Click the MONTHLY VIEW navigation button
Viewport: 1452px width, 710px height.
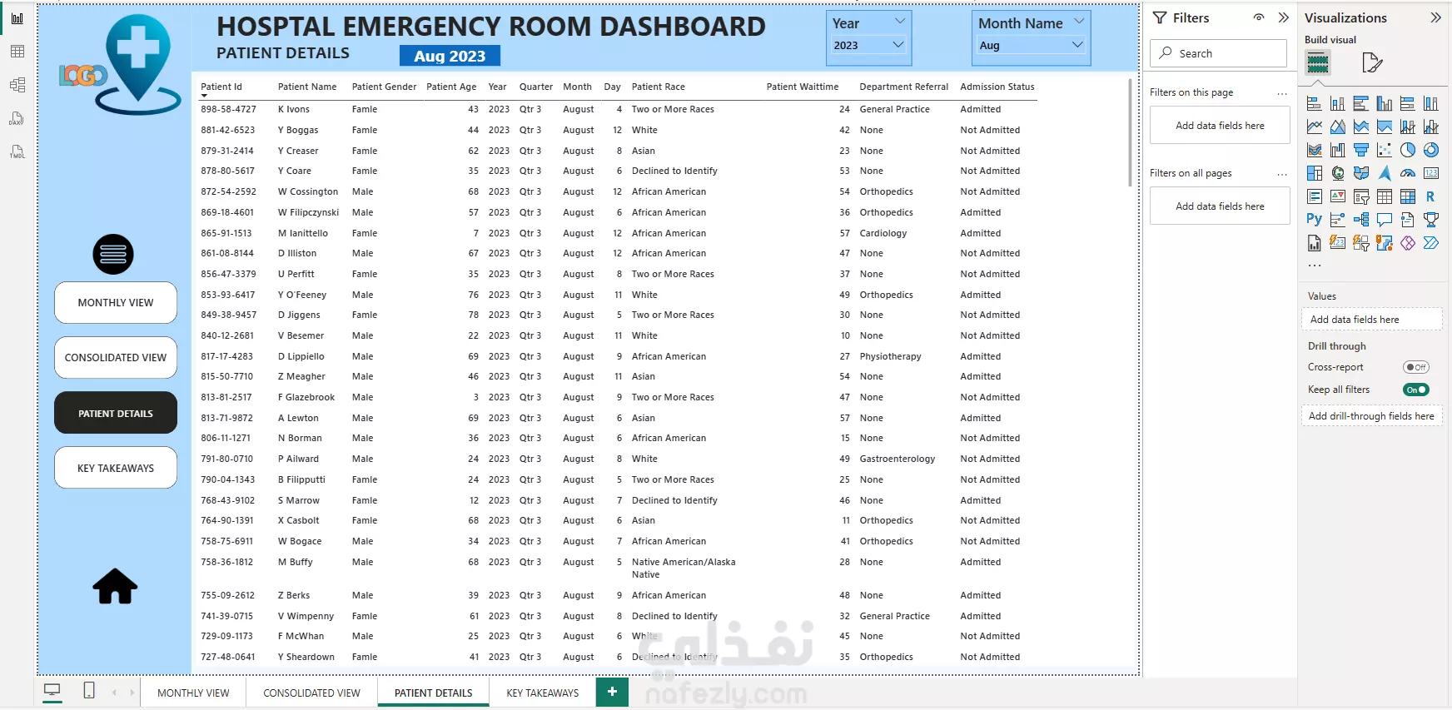pos(116,303)
